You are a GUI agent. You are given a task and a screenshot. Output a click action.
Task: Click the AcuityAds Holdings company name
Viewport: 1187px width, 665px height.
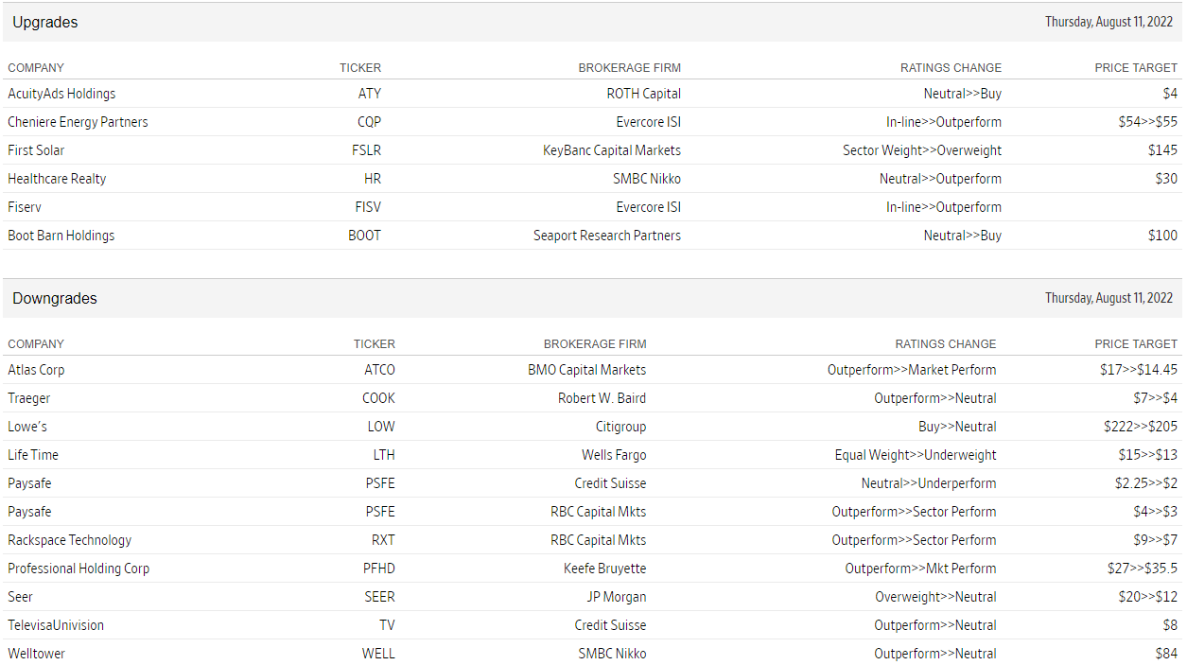click(x=61, y=94)
